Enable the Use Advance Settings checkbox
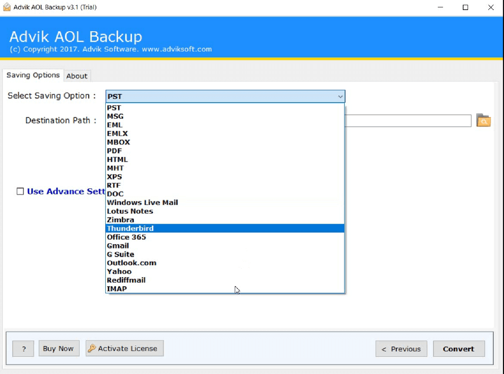The image size is (504, 374). pyautogui.click(x=20, y=191)
